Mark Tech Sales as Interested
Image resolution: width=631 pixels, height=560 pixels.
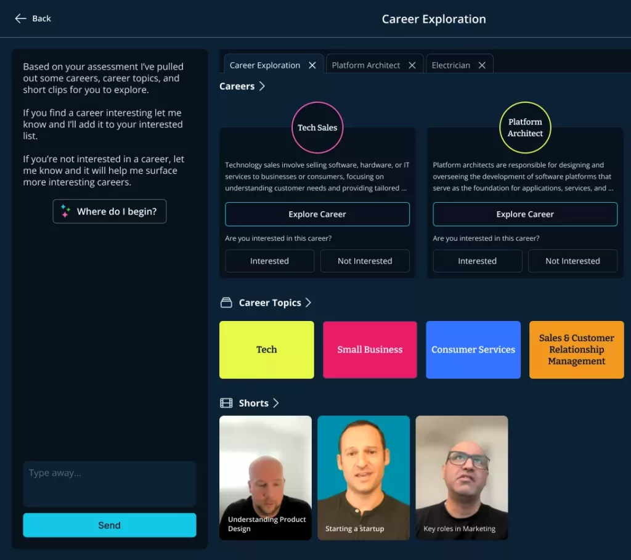[269, 261]
